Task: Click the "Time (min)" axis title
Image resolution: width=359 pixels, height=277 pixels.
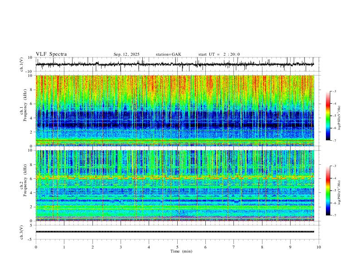Action: tap(181, 251)
